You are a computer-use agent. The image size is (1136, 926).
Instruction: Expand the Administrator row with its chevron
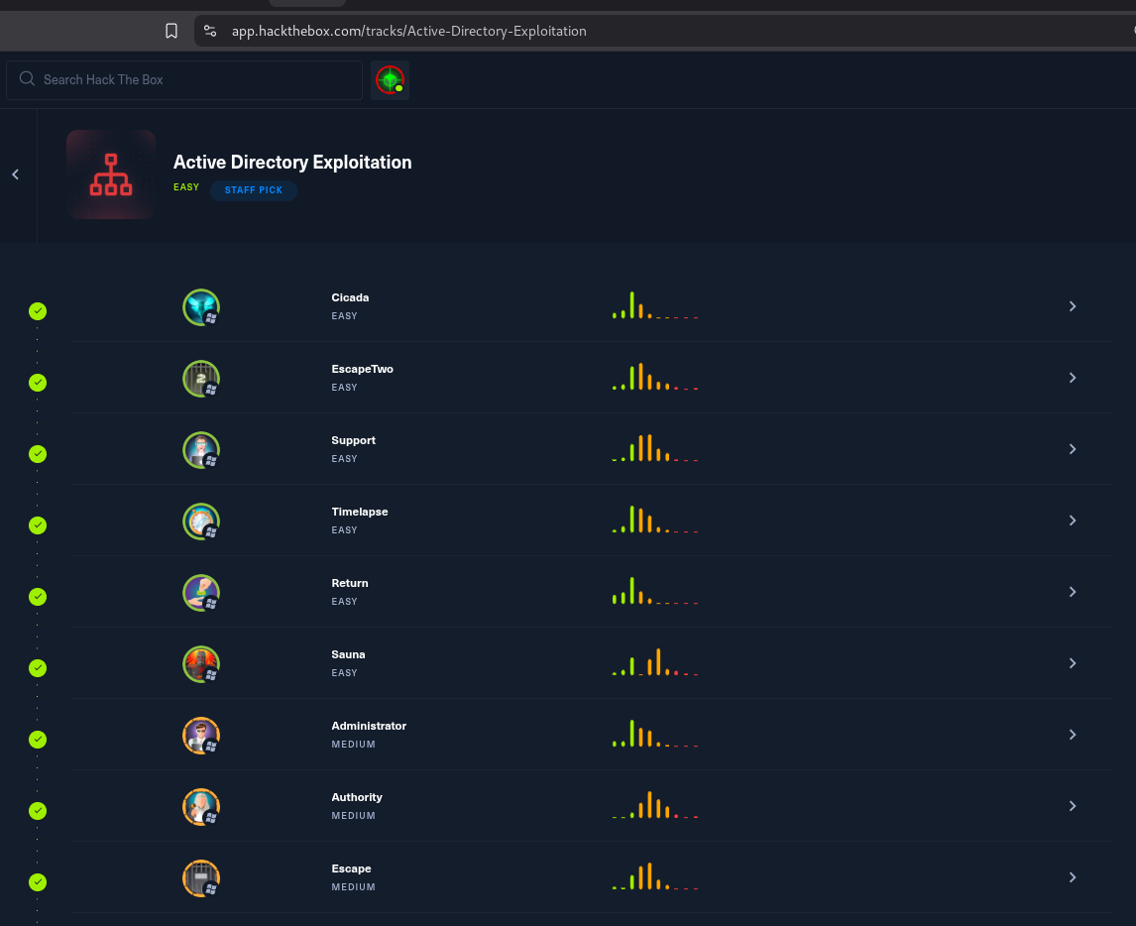pos(1073,735)
